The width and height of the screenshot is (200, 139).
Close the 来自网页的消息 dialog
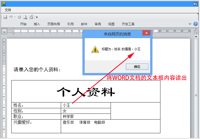(146, 33)
